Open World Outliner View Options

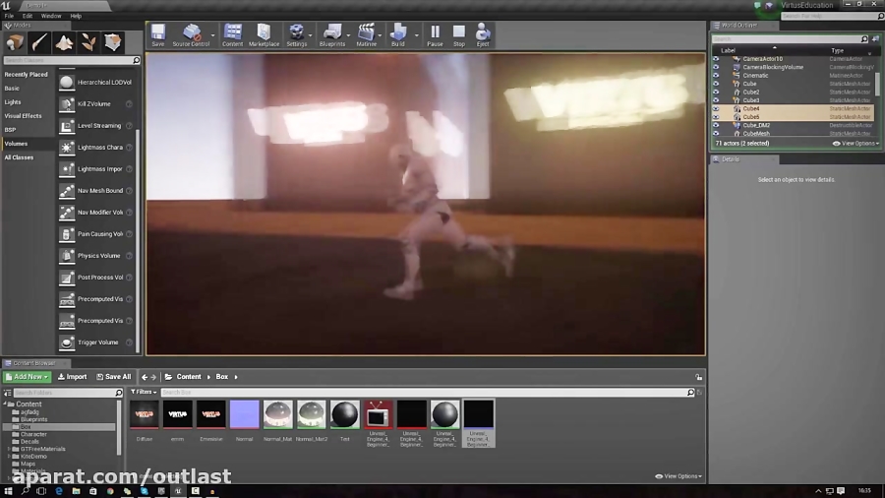coord(856,144)
